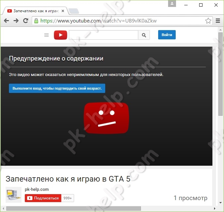Minimize the Chrome window
The height and width of the screenshot is (212, 224).
click(x=186, y=5)
